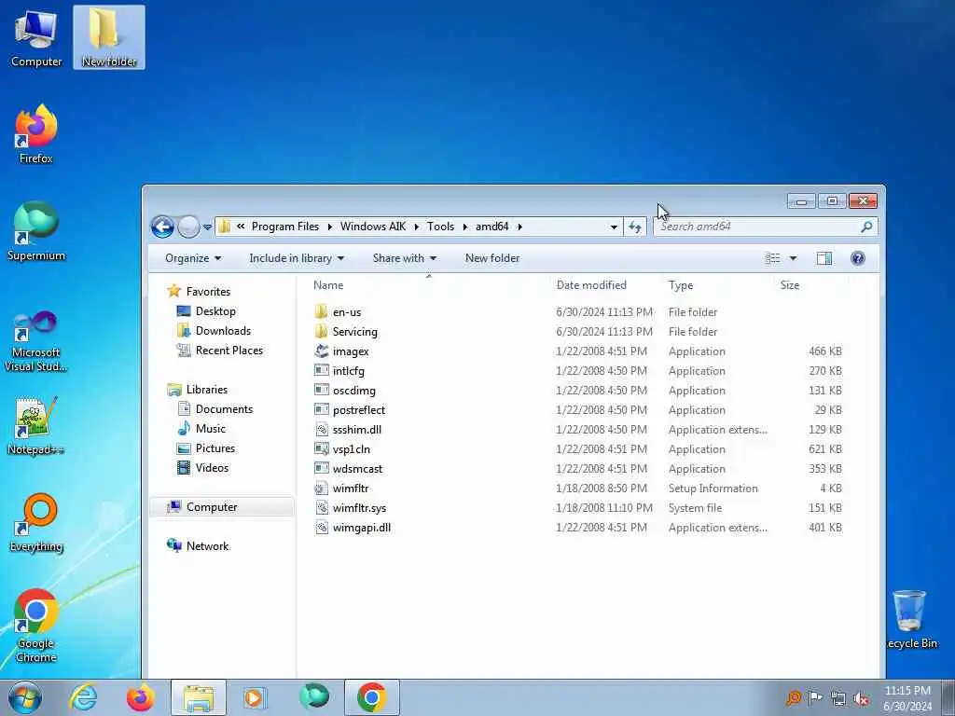
Task: Open the Share with dropdown
Action: 405,258
